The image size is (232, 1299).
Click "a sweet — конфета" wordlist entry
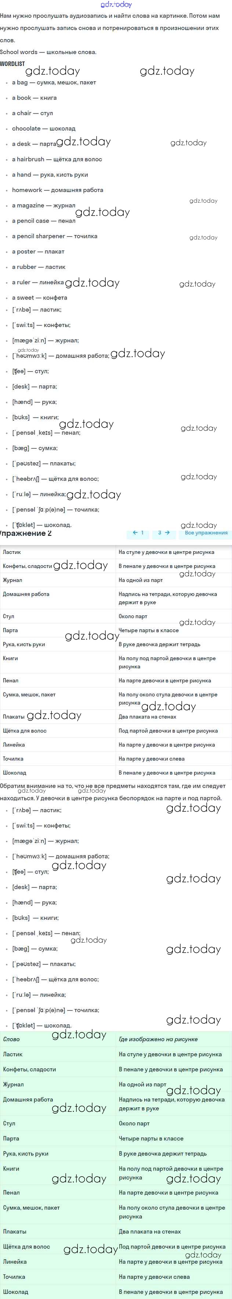click(x=39, y=298)
